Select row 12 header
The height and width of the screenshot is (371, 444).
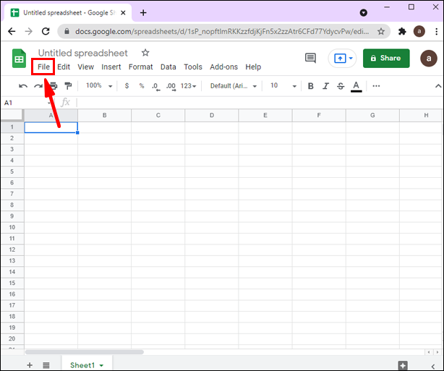(x=12, y=250)
